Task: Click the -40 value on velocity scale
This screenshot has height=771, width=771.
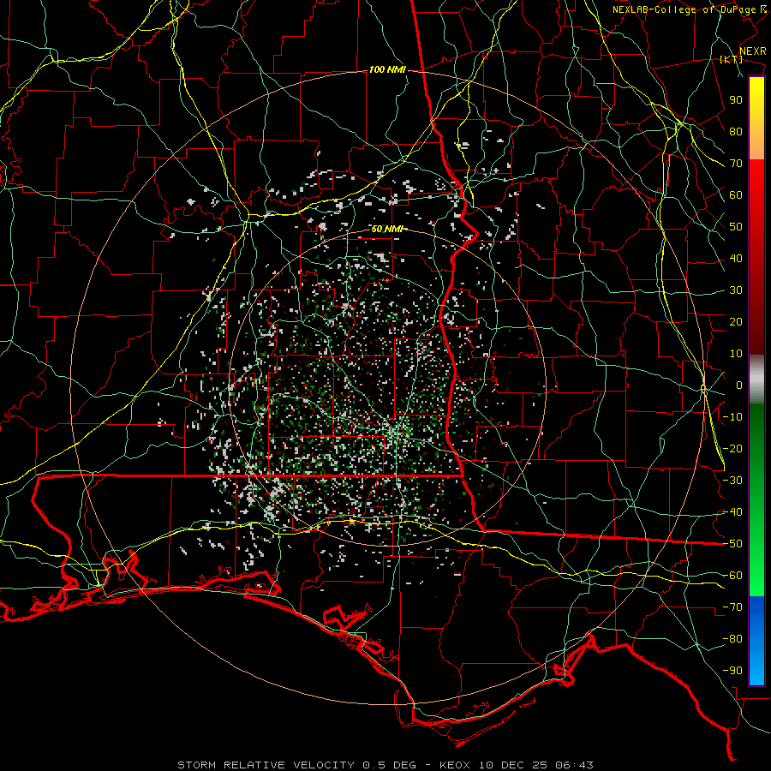Action: [732, 512]
